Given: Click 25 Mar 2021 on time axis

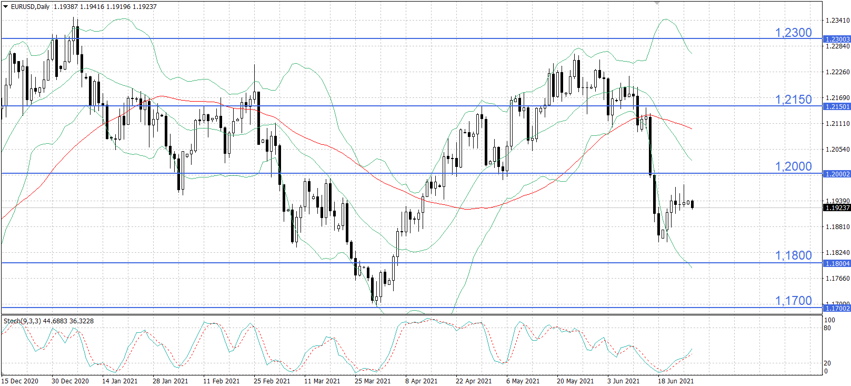Looking at the screenshot, I should (373, 381).
